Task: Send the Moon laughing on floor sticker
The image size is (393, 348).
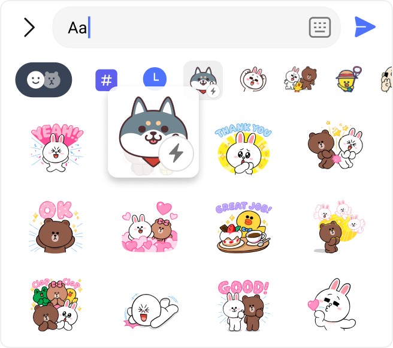Action: [151, 310]
